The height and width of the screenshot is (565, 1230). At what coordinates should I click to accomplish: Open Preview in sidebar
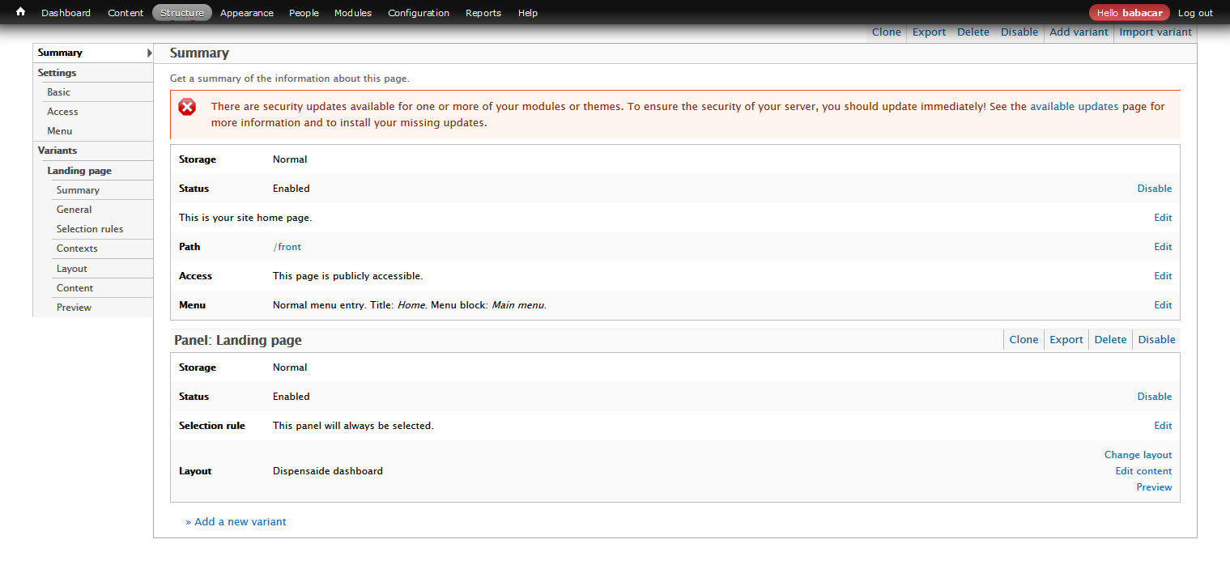point(74,308)
